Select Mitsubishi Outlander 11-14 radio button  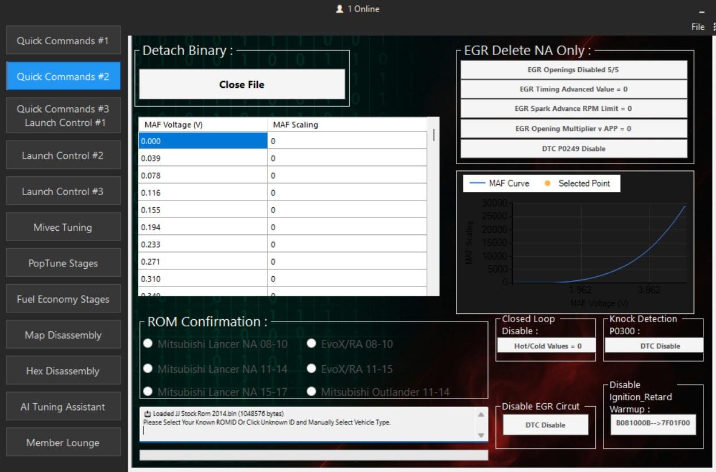pyautogui.click(x=311, y=392)
